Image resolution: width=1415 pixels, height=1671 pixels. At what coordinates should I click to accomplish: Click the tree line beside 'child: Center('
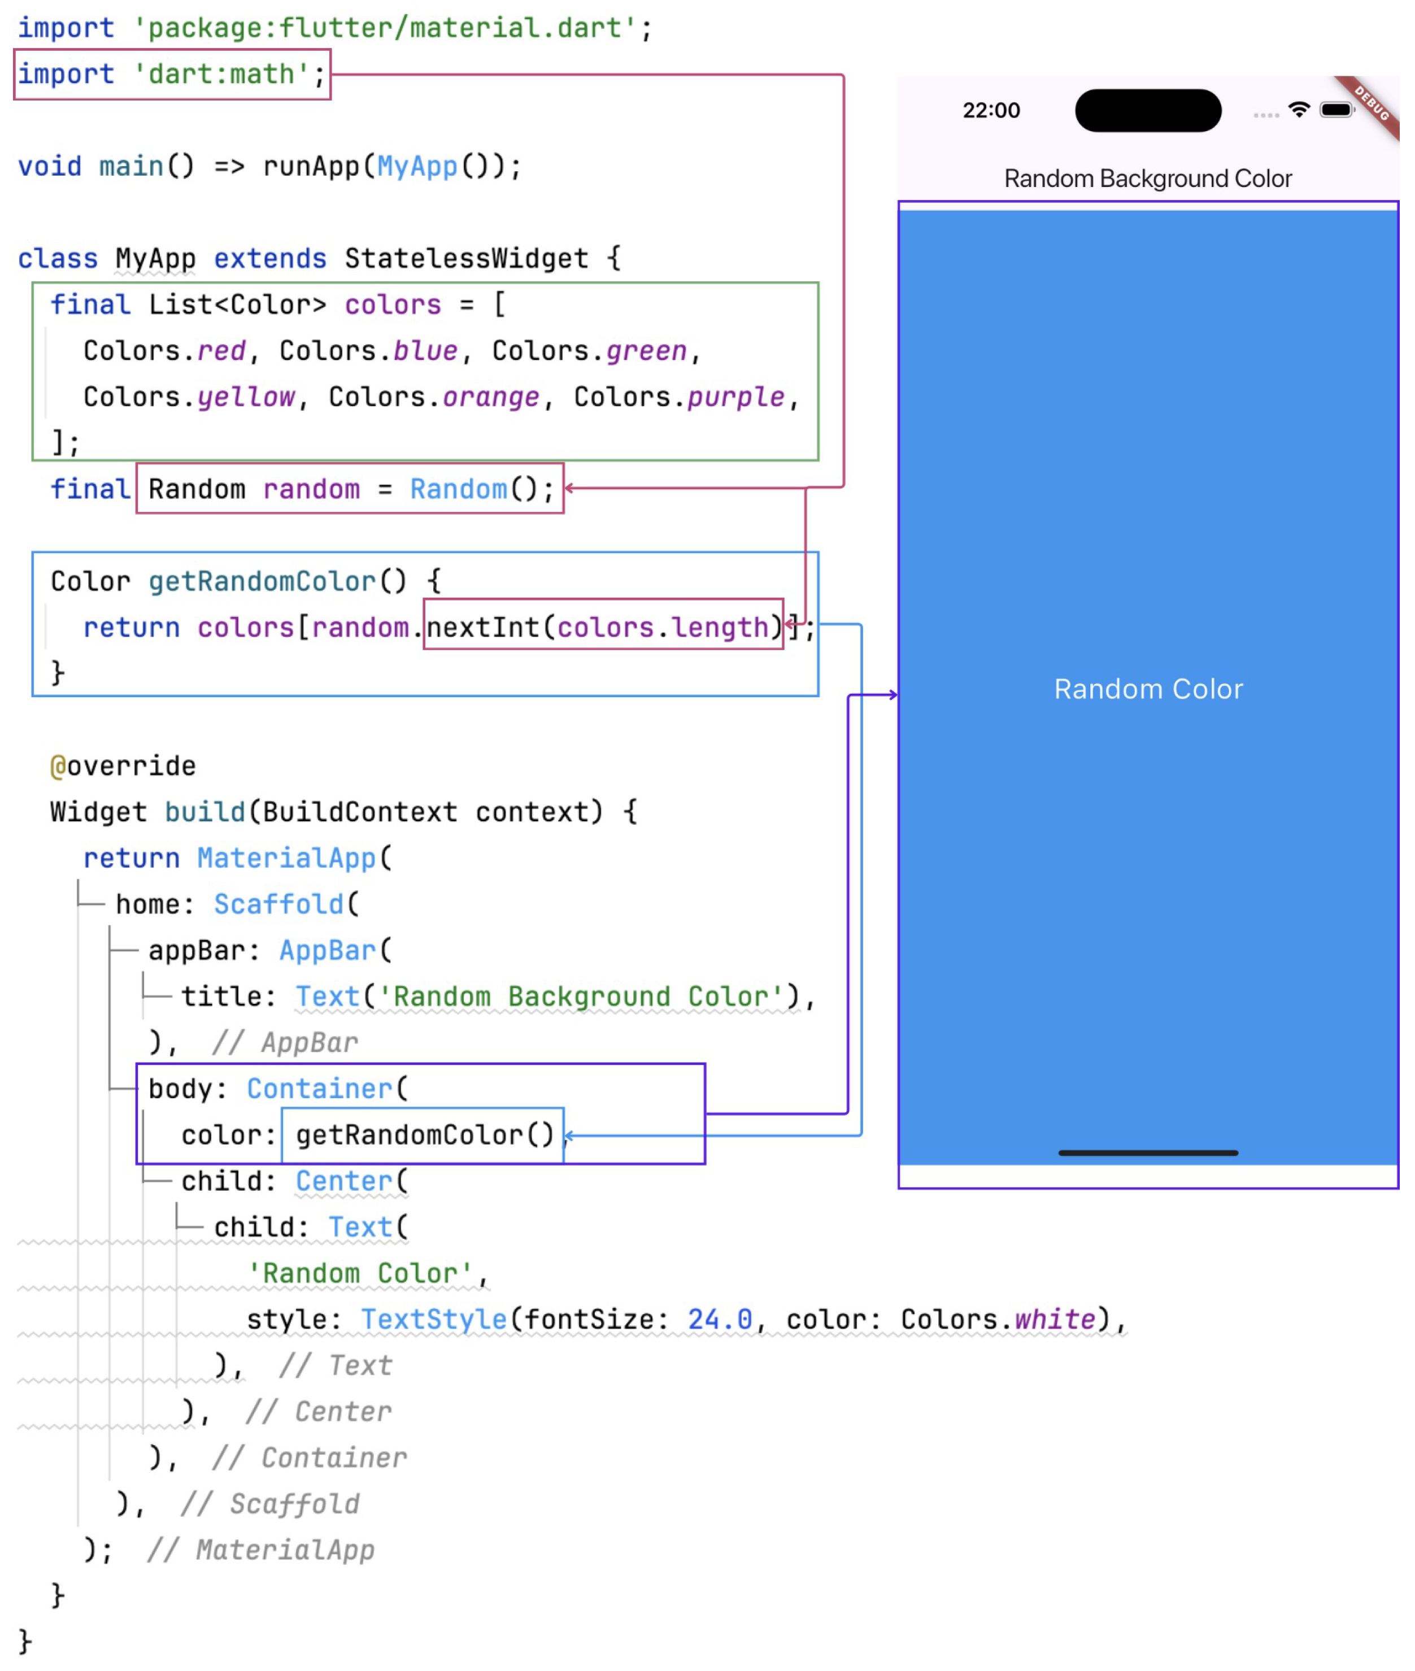pos(157,1180)
